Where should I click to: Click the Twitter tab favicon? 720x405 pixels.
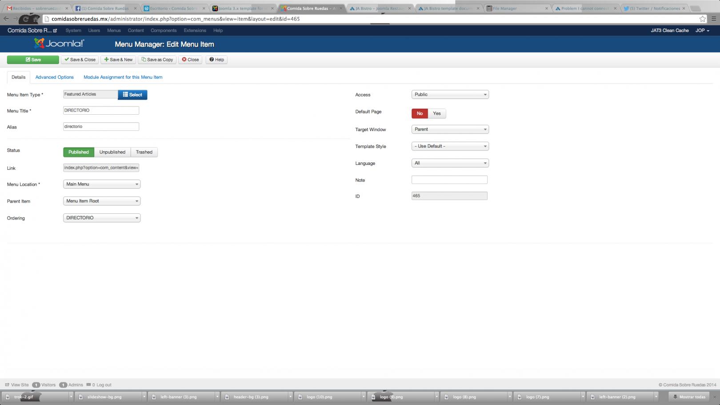(x=626, y=8)
